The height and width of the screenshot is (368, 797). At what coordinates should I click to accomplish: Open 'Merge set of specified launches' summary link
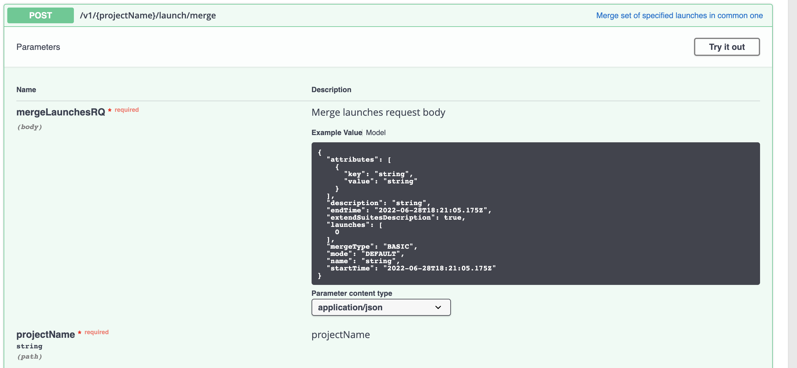[x=679, y=15]
